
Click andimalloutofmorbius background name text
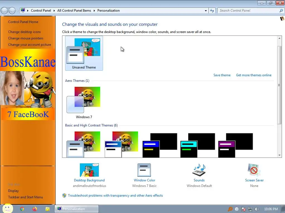pyautogui.click(x=89, y=186)
